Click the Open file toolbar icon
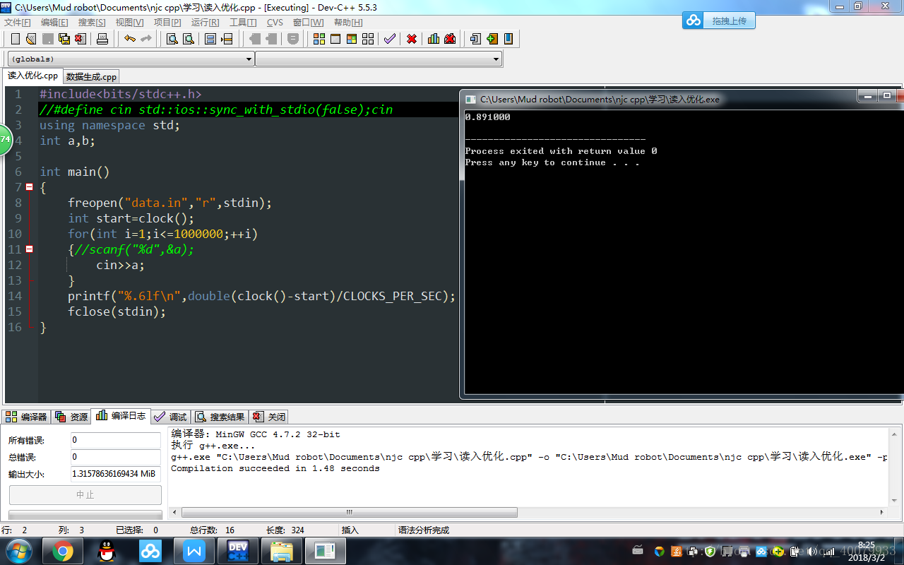Image resolution: width=904 pixels, height=565 pixels. pyautogui.click(x=31, y=39)
